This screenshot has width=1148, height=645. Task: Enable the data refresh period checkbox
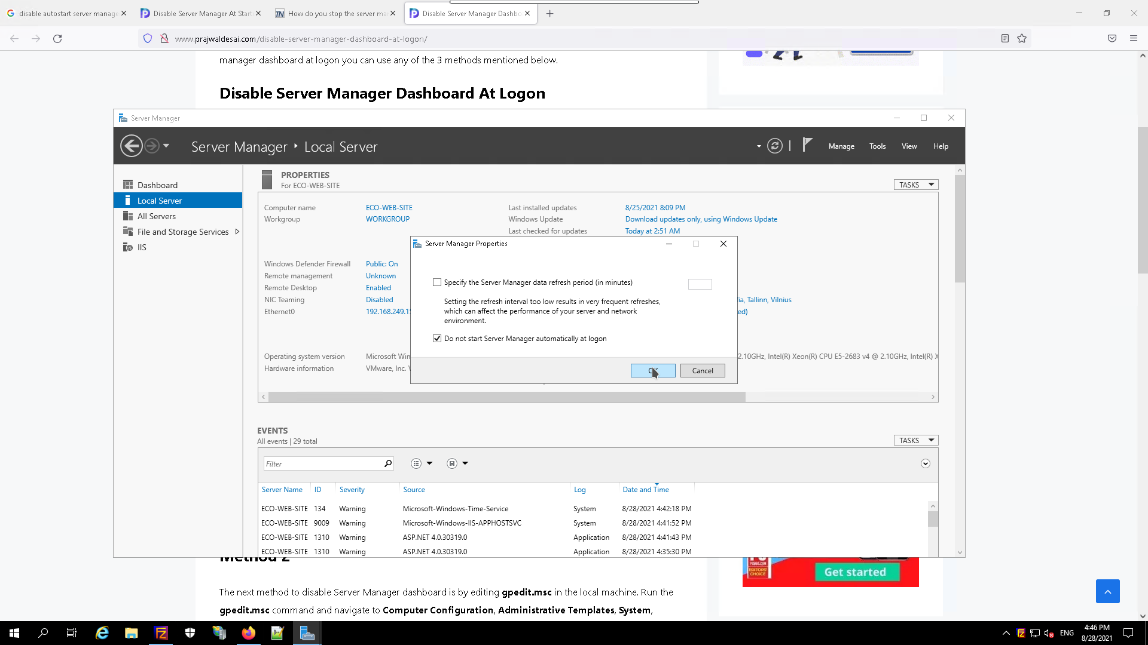click(437, 282)
